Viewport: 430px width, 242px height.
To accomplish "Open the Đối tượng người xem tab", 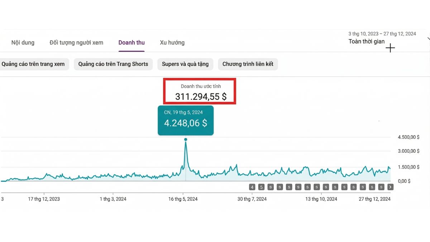I will pos(76,43).
